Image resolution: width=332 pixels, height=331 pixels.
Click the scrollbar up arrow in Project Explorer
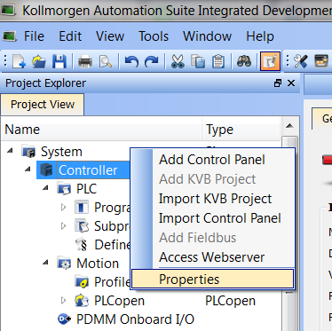point(290,126)
